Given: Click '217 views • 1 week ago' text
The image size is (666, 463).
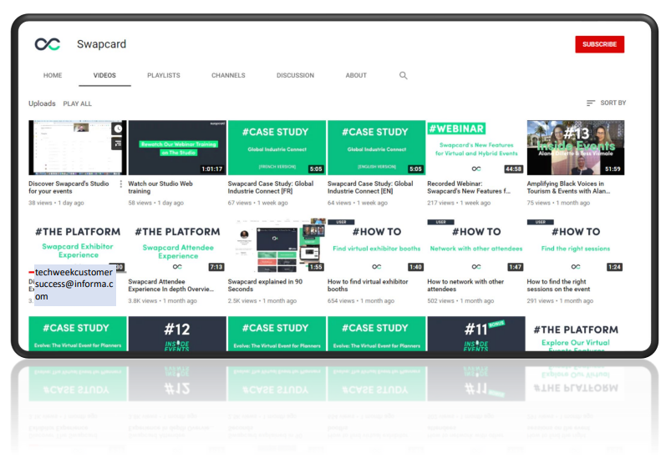Looking at the screenshot, I should click(x=459, y=203).
